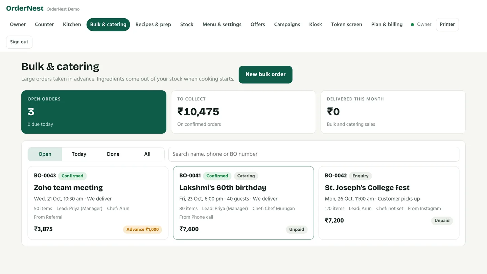Screen dimensions: 487x274
Task: Open the Kitchen page
Action: (72, 24)
